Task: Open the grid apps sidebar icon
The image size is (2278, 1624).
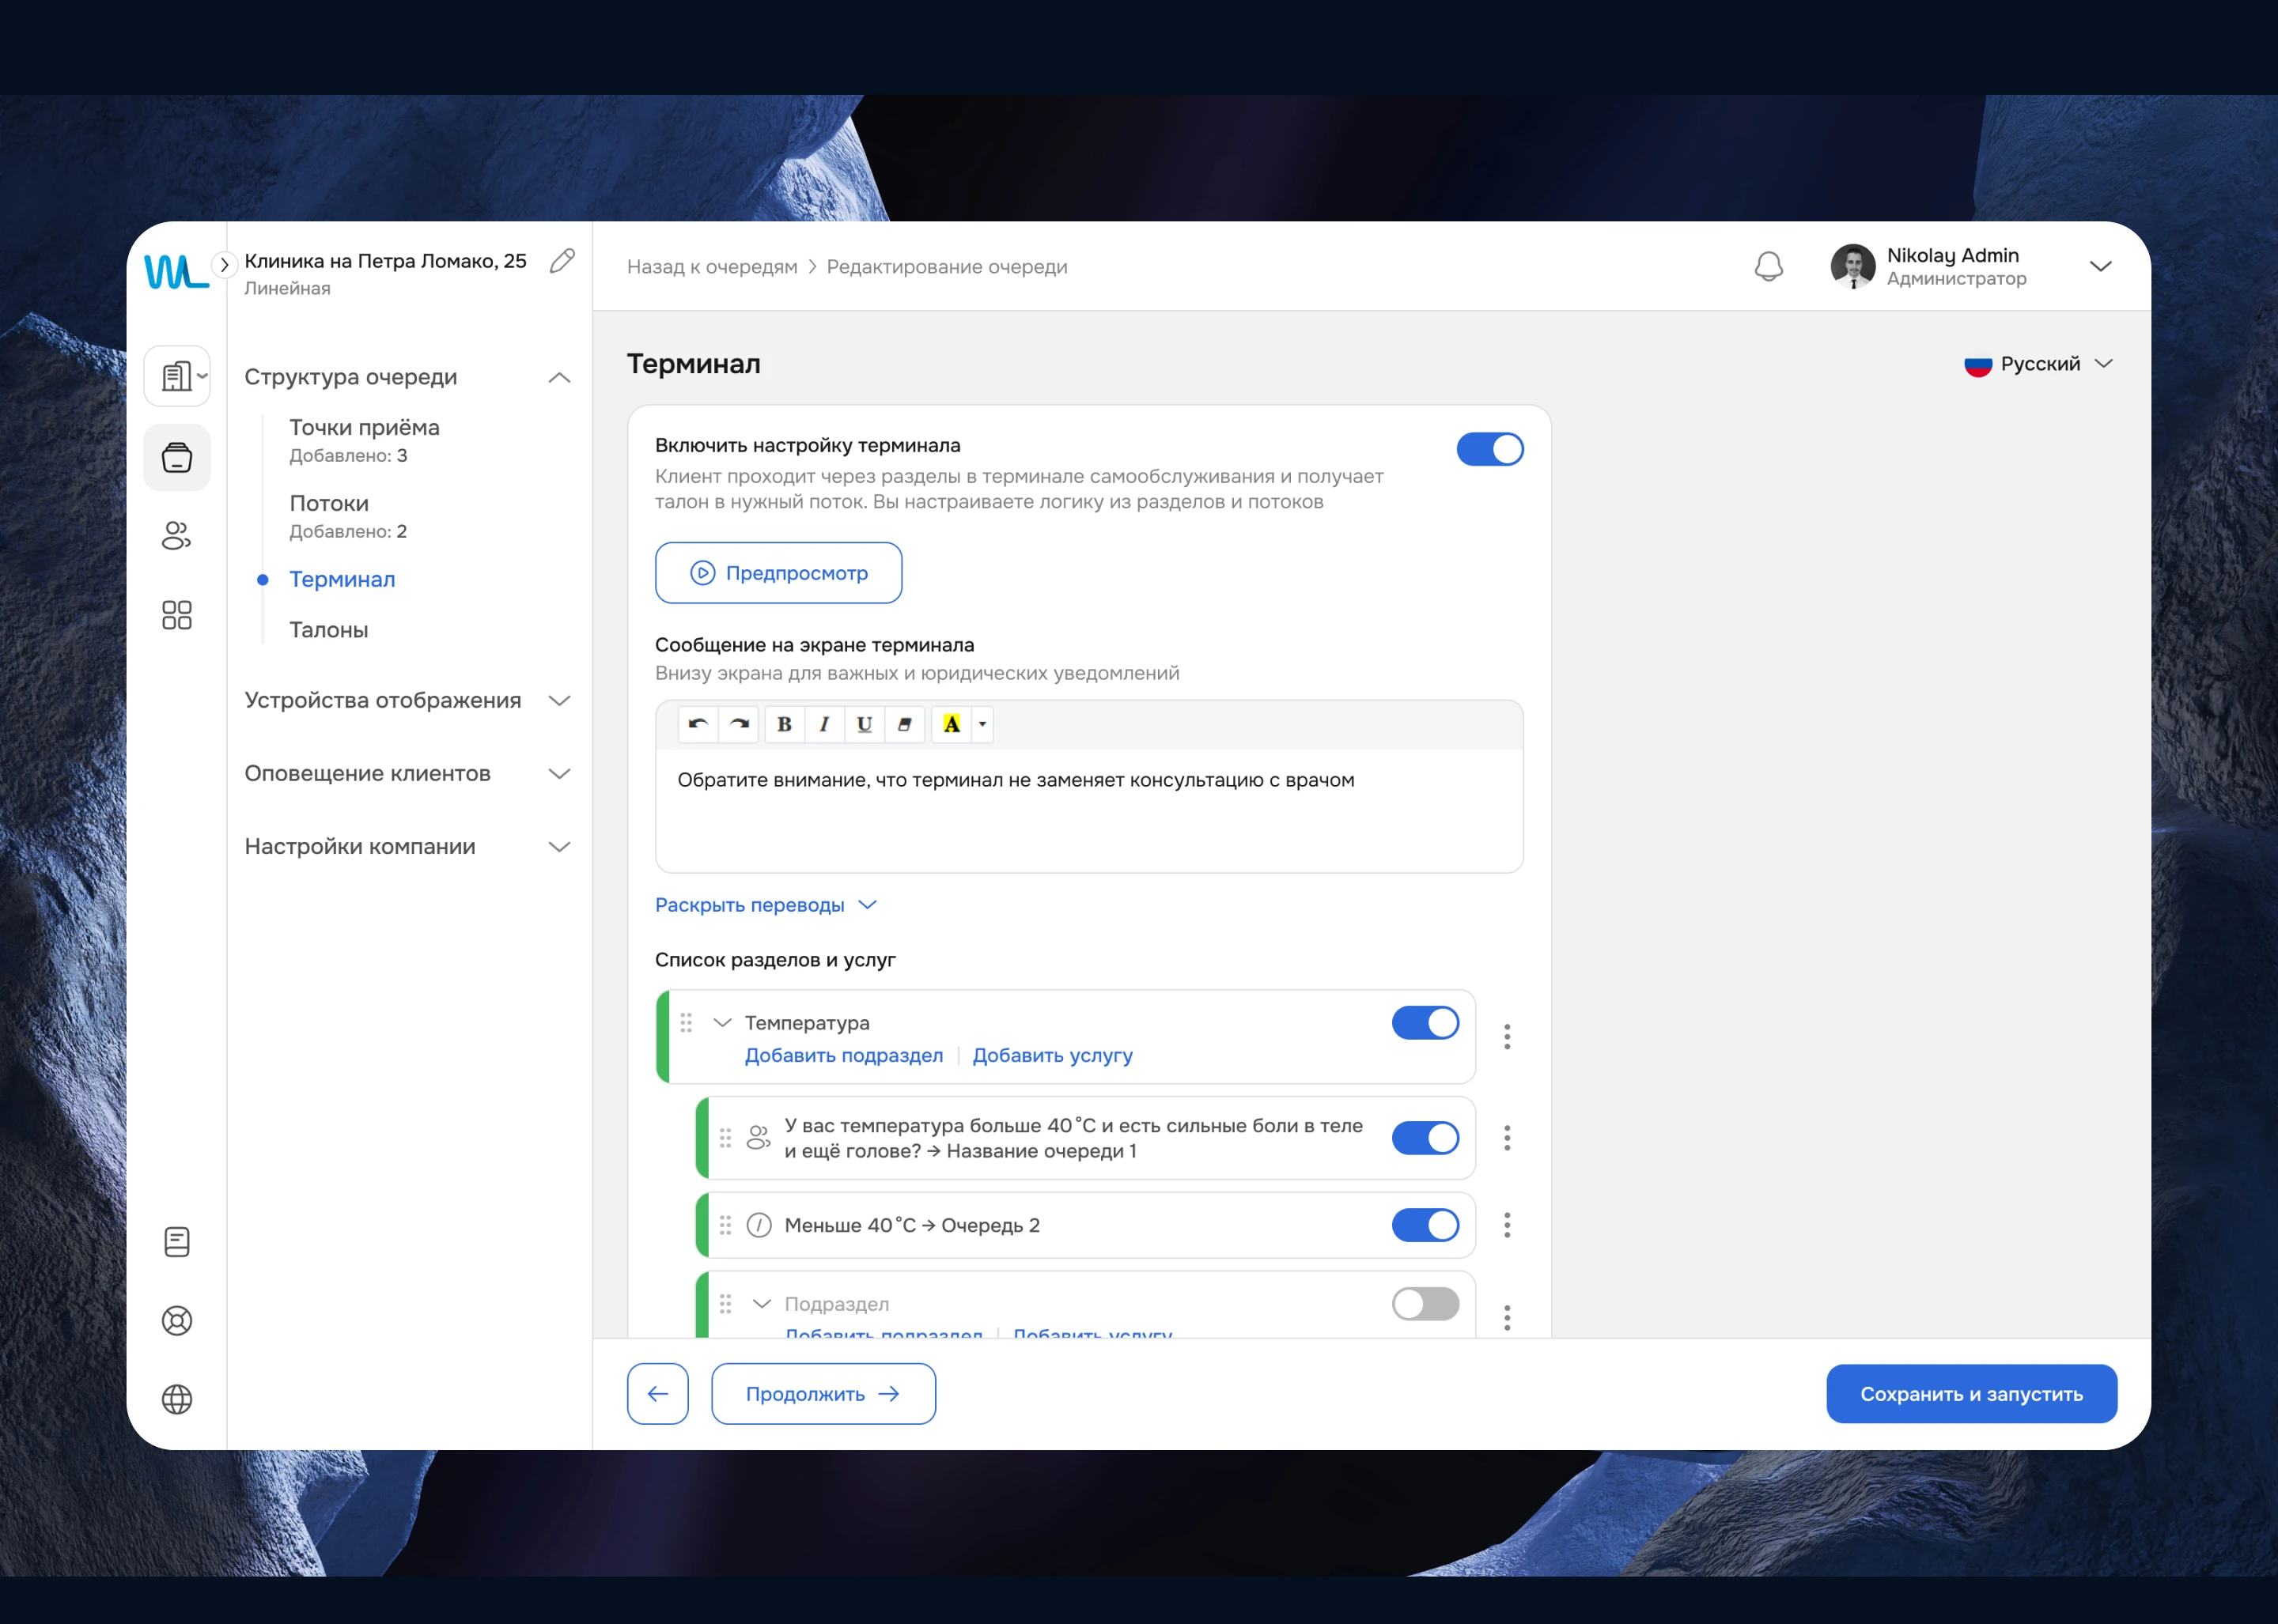Action: pyautogui.click(x=177, y=614)
